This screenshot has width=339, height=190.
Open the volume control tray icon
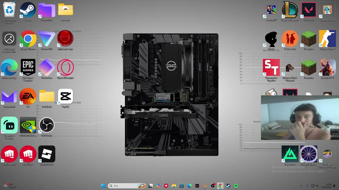coord(318,186)
